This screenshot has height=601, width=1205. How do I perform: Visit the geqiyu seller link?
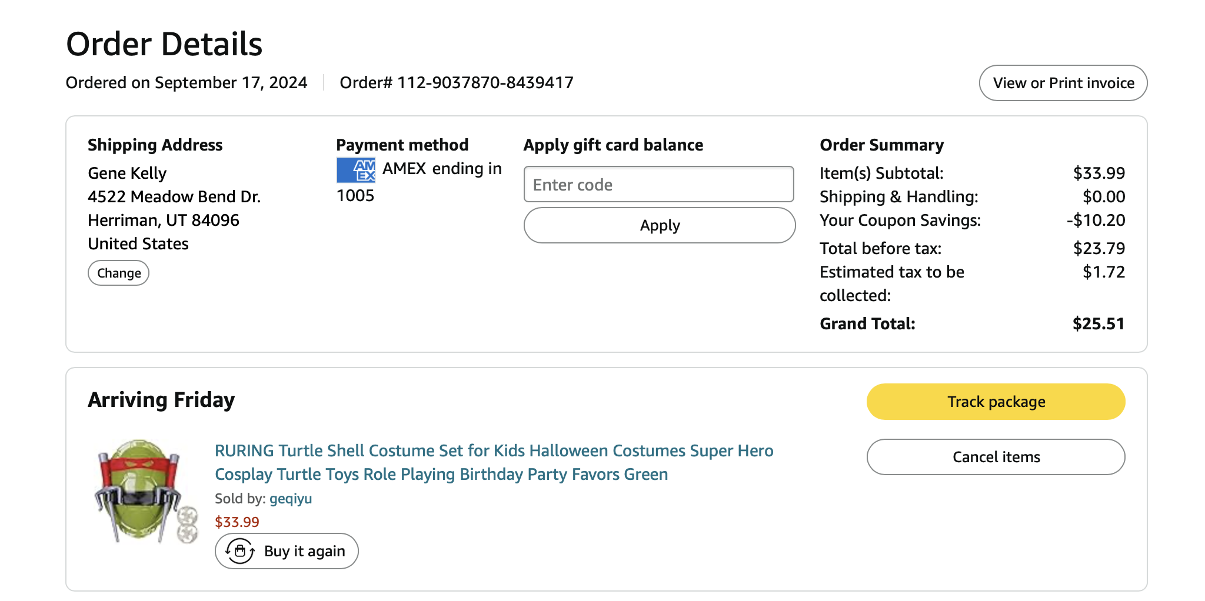pos(291,499)
